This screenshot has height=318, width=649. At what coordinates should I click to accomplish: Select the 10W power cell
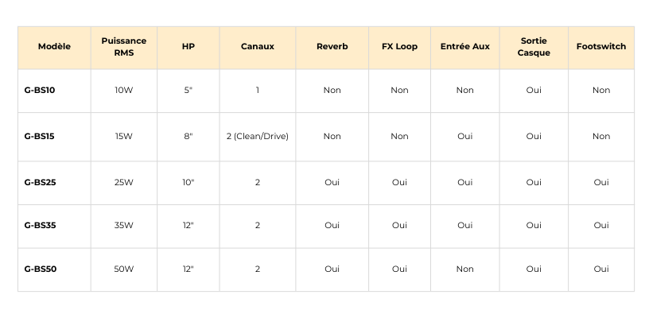[124, 90]
